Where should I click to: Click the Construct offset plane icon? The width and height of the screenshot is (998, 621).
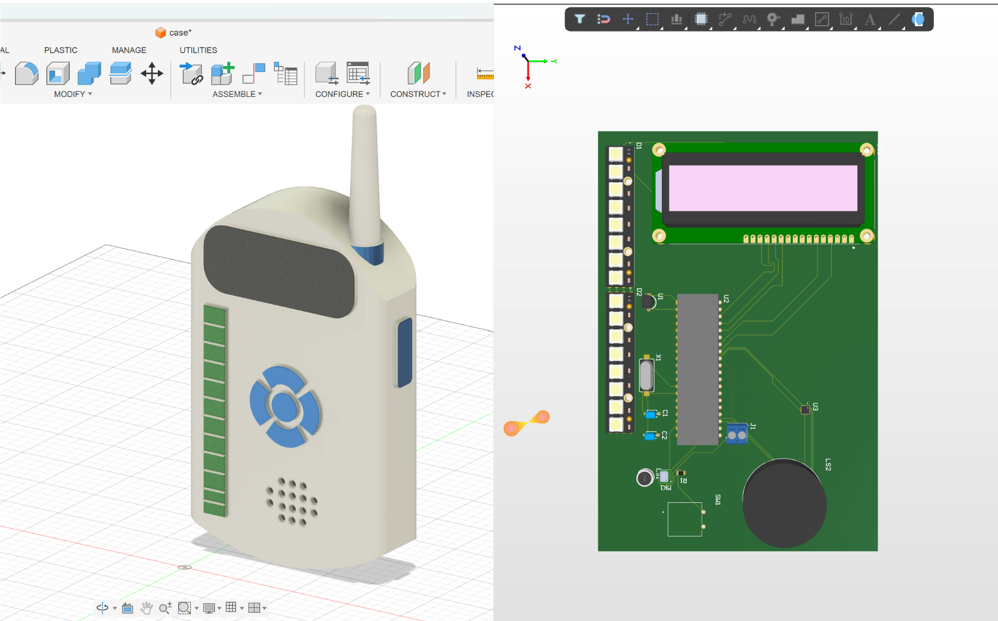[418, 74]
